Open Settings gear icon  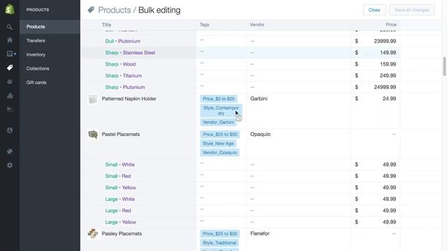(10, 165)
